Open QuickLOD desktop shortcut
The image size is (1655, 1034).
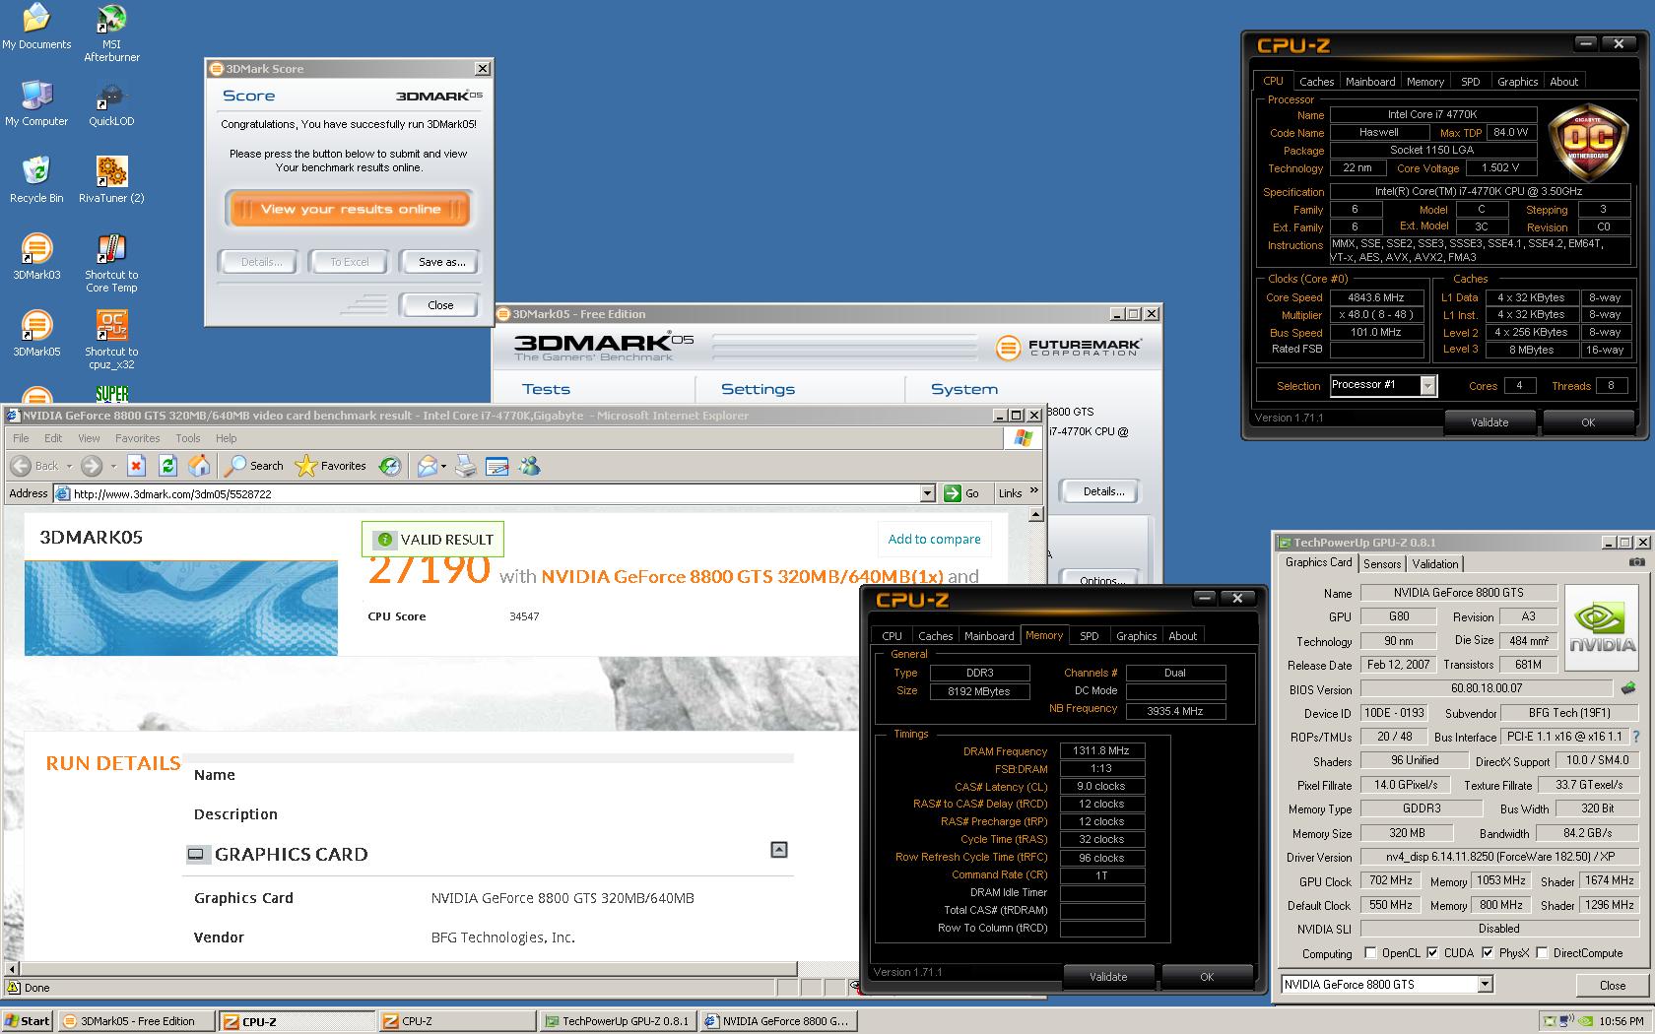click(x=111, y=103)
